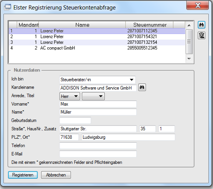Click row header number 3
This screenshot has width=213, height=189.
tap(12, 42)
